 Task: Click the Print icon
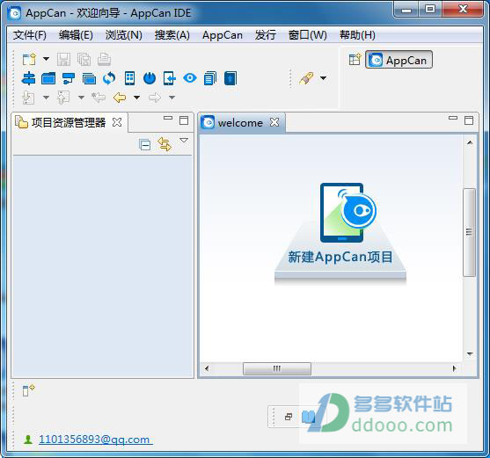(104, 59)
